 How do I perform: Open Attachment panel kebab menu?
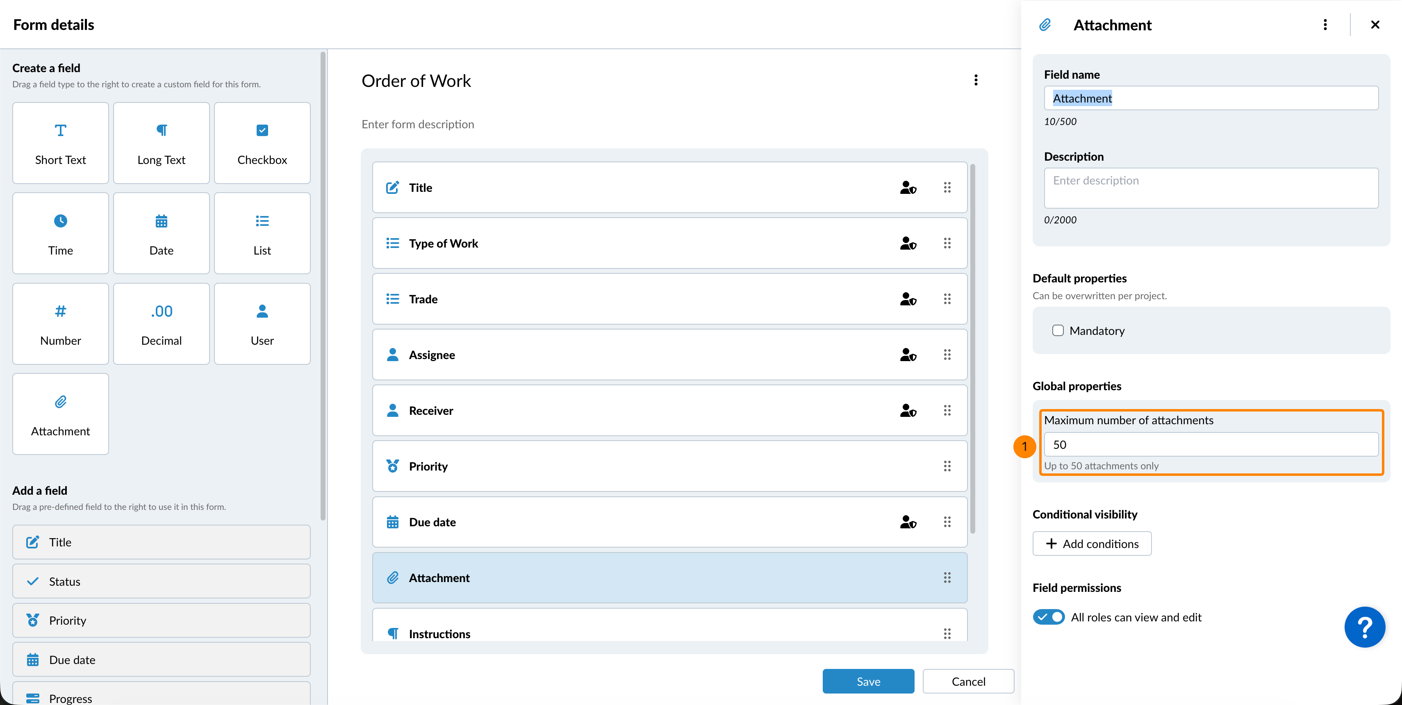pyautogui.click(x=1325, y=25)
